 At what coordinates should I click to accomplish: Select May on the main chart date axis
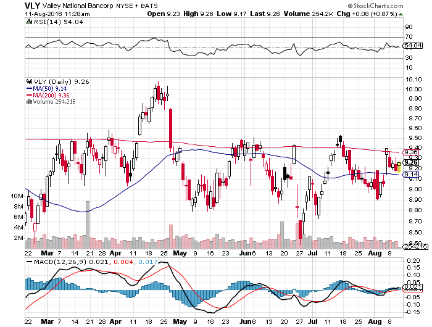(x=180, y=253)
